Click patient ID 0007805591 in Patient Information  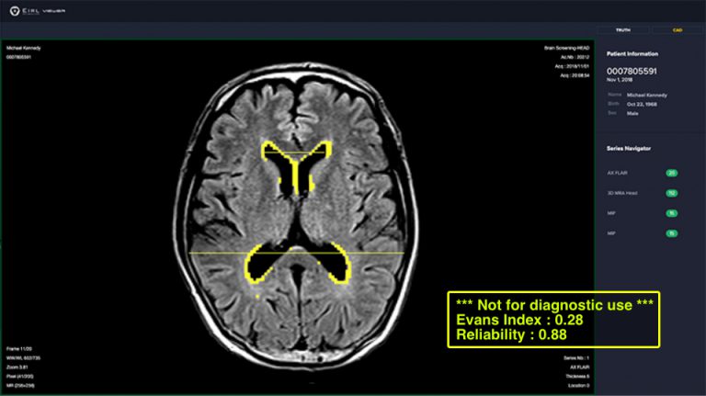(x=632, y=71)
